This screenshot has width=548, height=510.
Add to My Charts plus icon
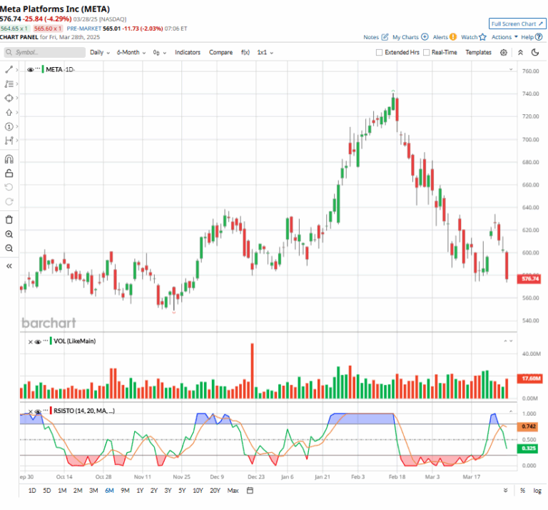point(425,36)
